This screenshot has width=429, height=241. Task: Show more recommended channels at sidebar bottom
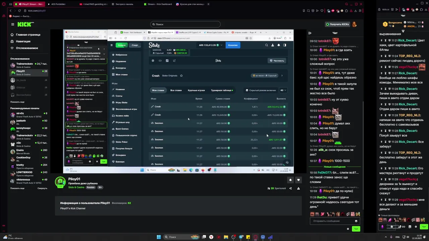[17, 188]
